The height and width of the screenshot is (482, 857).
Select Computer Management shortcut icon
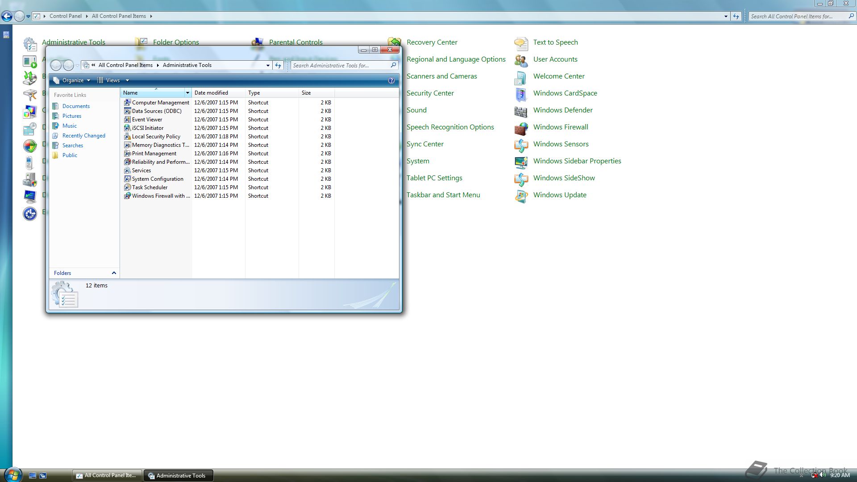127,103
